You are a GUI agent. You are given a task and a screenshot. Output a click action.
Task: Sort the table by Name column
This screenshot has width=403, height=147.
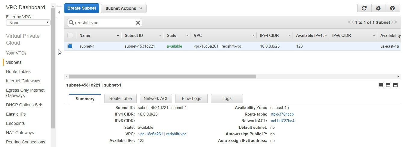tap(85, 35)
